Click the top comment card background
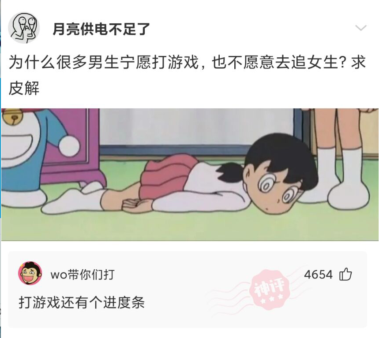This screenshot has width=379, height=338. [188, 290]
